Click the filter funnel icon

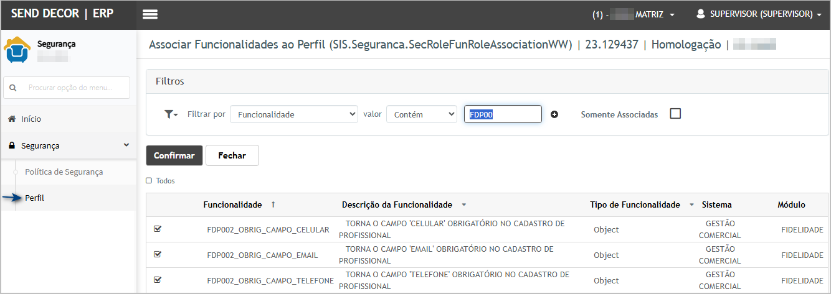pyautogui.click(x=169, y=114)
